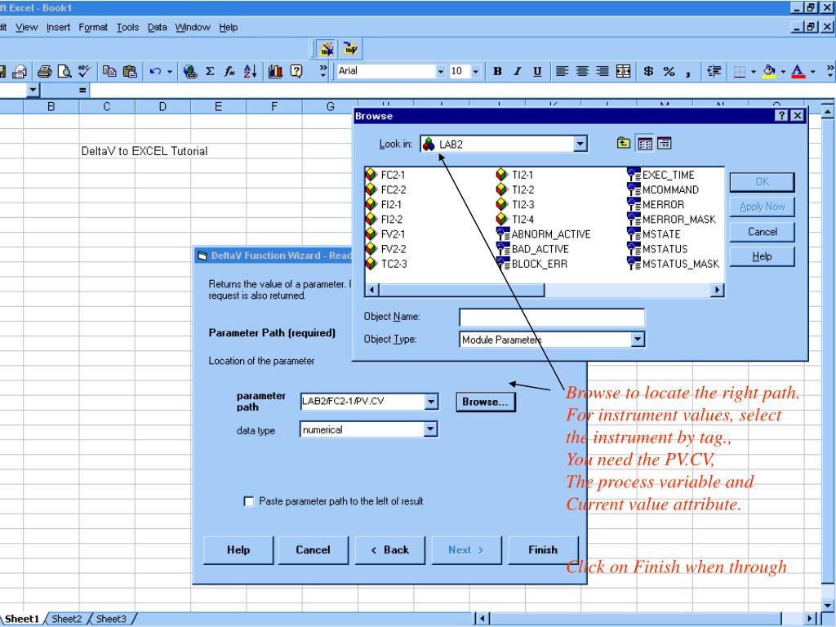Open the Object Type dropdown
This screenshot has width=836, height=627.
point(637,340)
